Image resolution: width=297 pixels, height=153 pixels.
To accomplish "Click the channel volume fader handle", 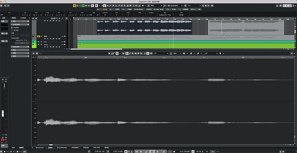I will pos(3,113).
